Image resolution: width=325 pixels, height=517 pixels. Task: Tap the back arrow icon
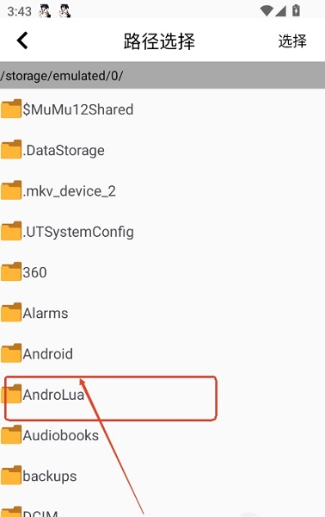click(22, 40)
